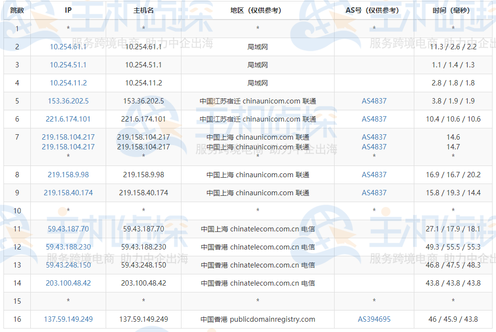Click the IP link 219.158.40.174

click(x=68, y=192)
